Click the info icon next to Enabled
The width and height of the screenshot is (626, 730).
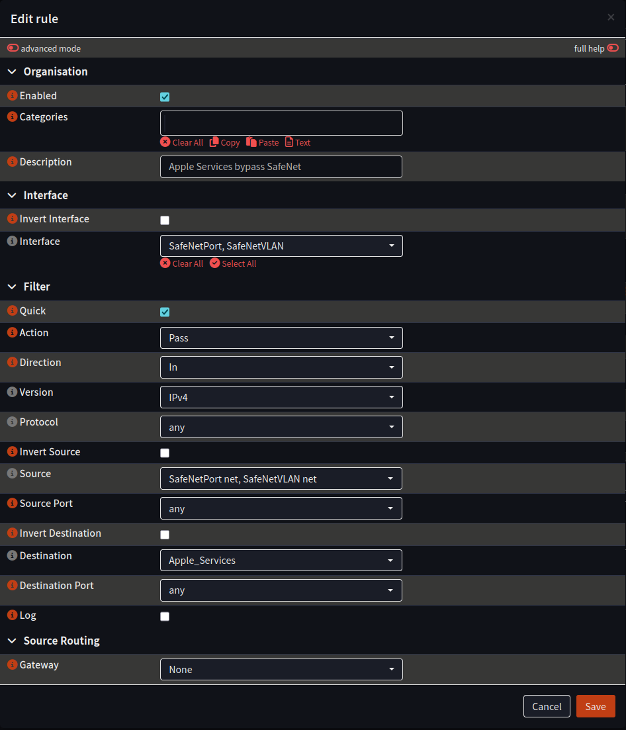[x=12, y=96]
